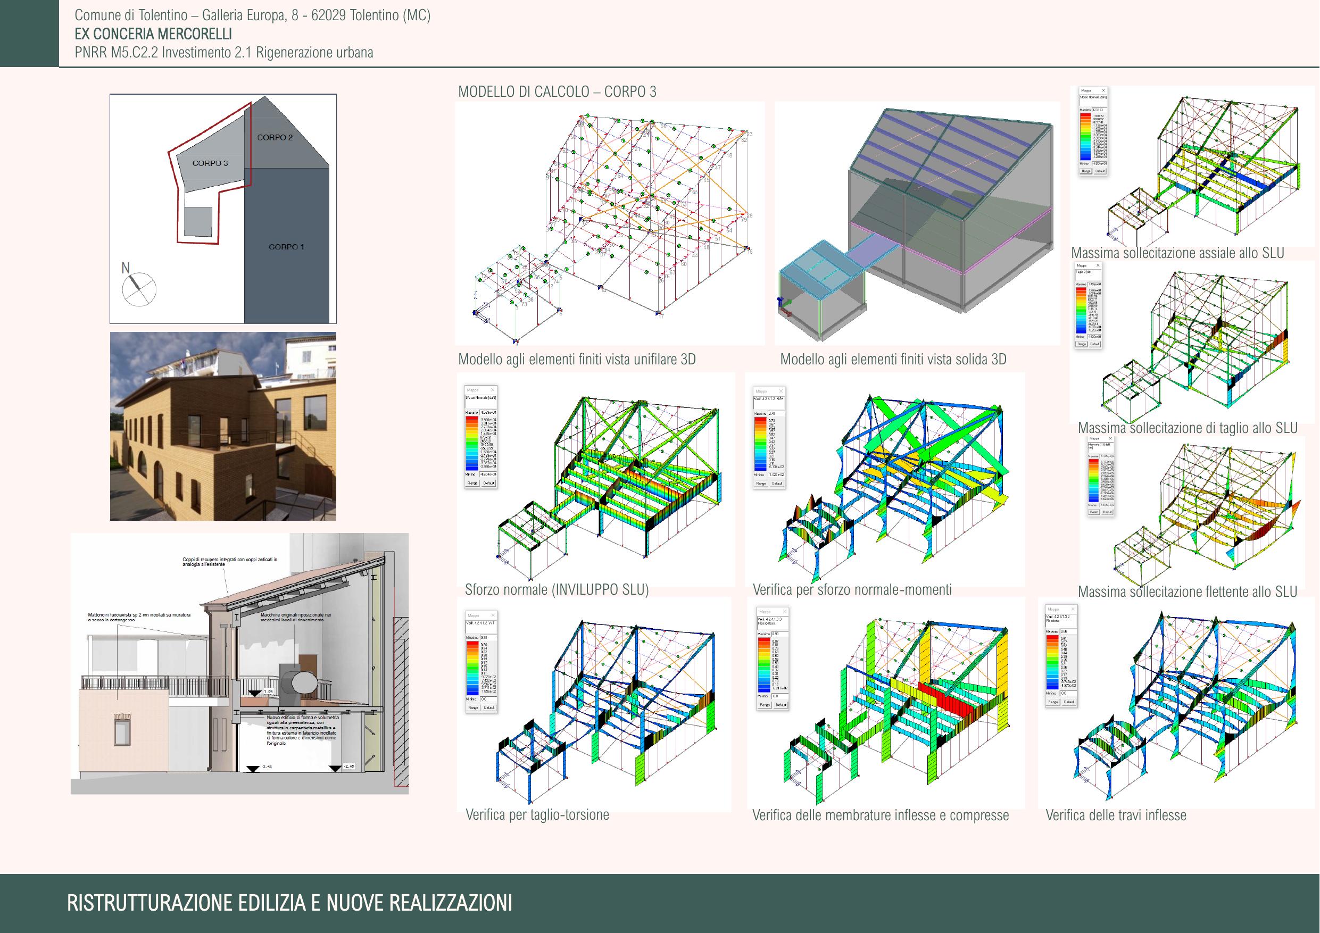Select the Nuovo edificio di forma annotation

click(x=303, y=731)
